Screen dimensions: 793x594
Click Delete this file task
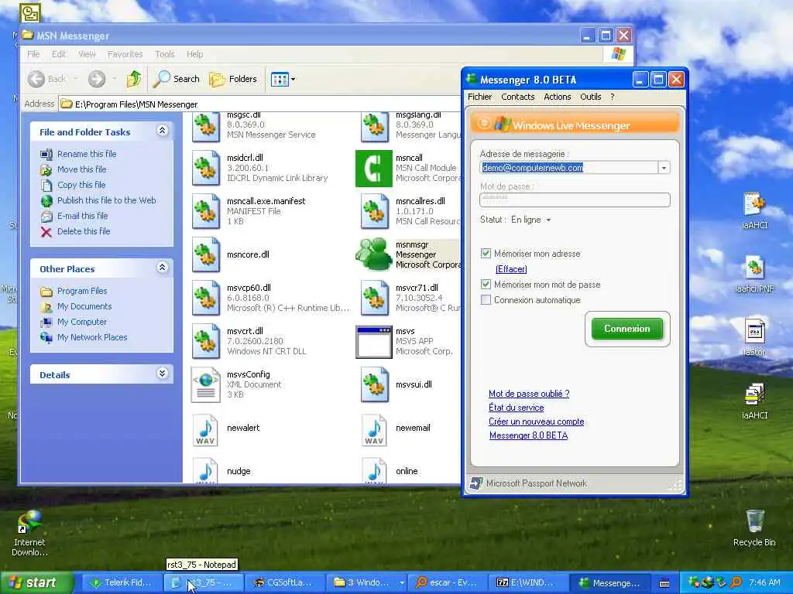[x=84, y=231]
